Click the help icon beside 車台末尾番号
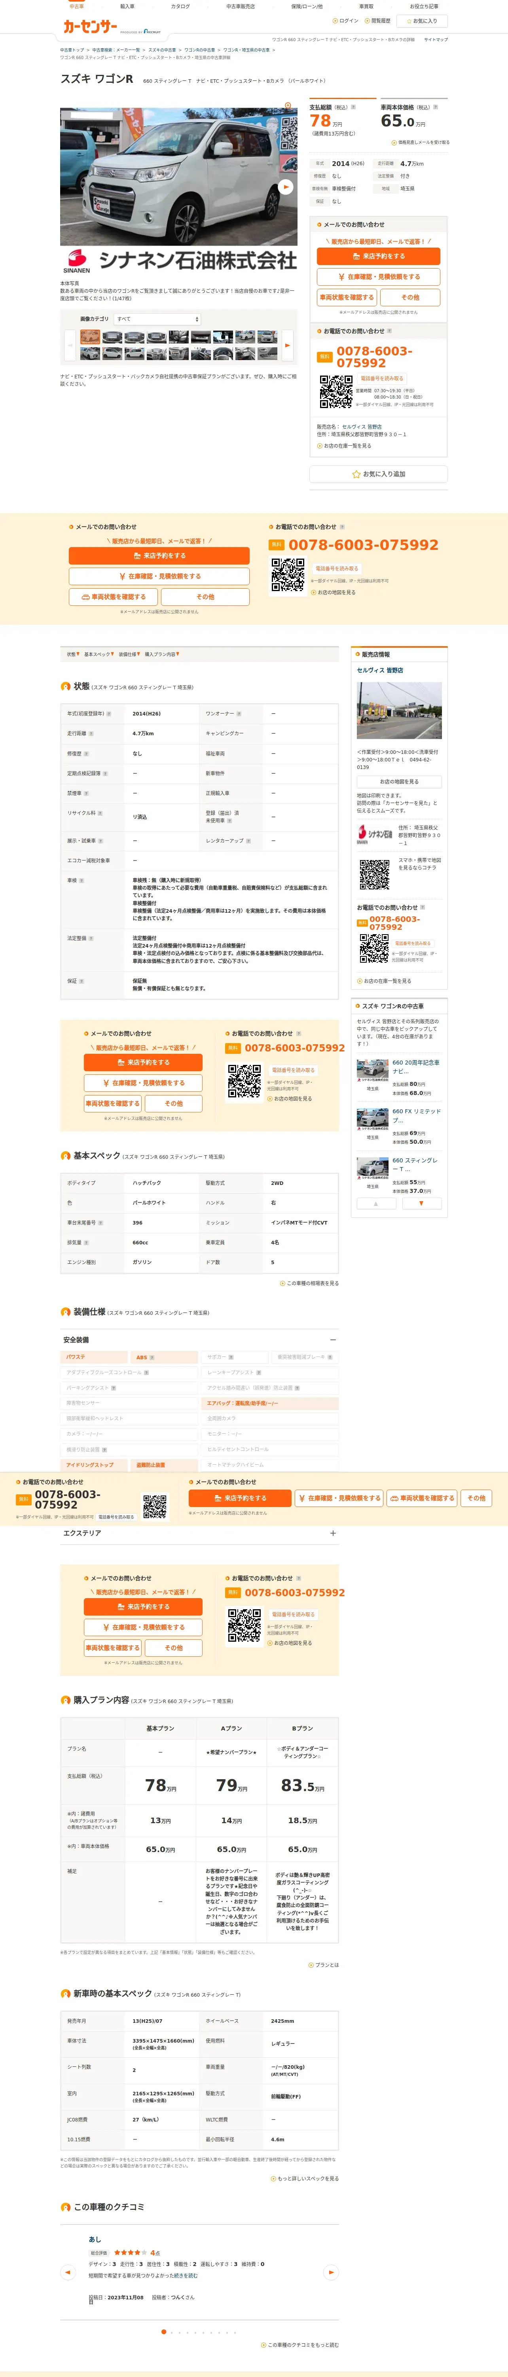The width and height of the screenshot is (508, 2377). pyautogui.click(x=100, y=1223)
